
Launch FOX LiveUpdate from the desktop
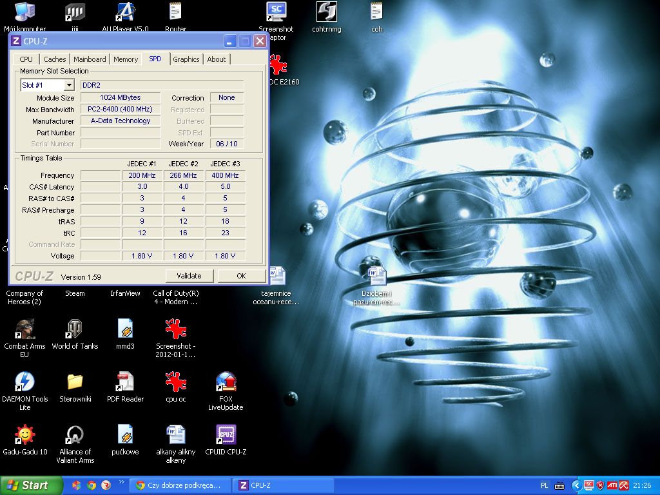tap(226, 382)
